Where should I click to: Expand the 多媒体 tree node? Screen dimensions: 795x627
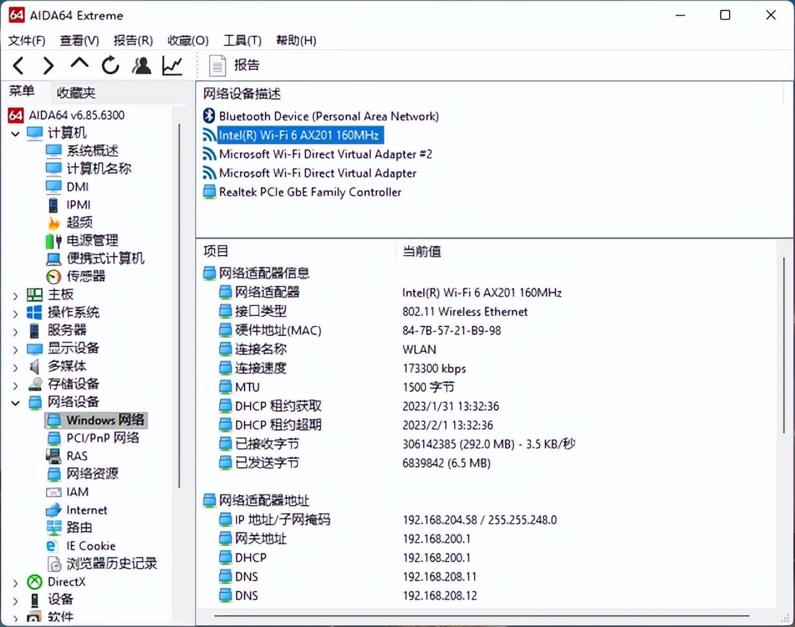coord(16,368)
